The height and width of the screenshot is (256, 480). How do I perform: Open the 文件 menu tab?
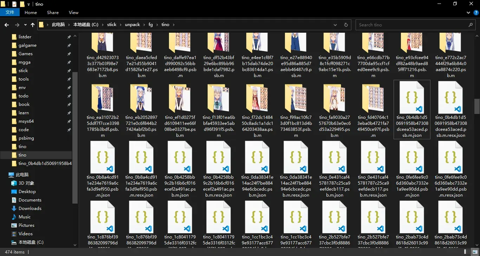[x=10, y=12]
